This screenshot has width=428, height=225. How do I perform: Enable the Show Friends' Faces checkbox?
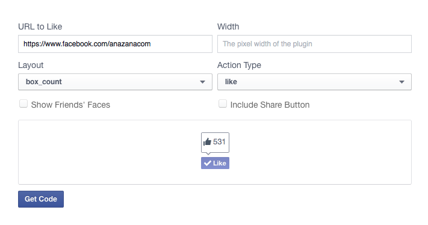click(23, 103)
